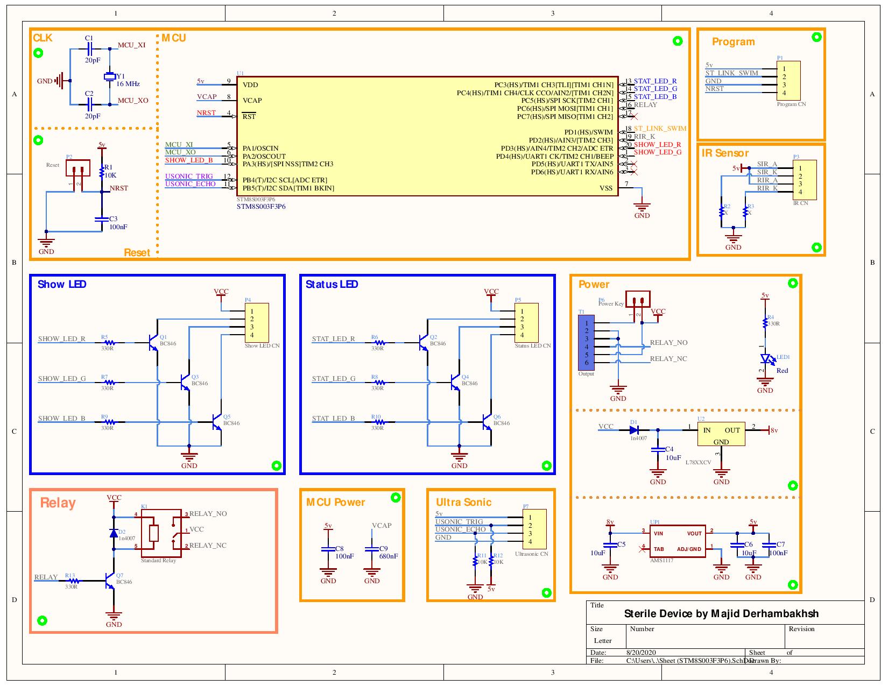Viewport: 888px width, 686px height.
Task: Select the STM8S003F3P6 MCU chip U1
Action: click(427, 136)
